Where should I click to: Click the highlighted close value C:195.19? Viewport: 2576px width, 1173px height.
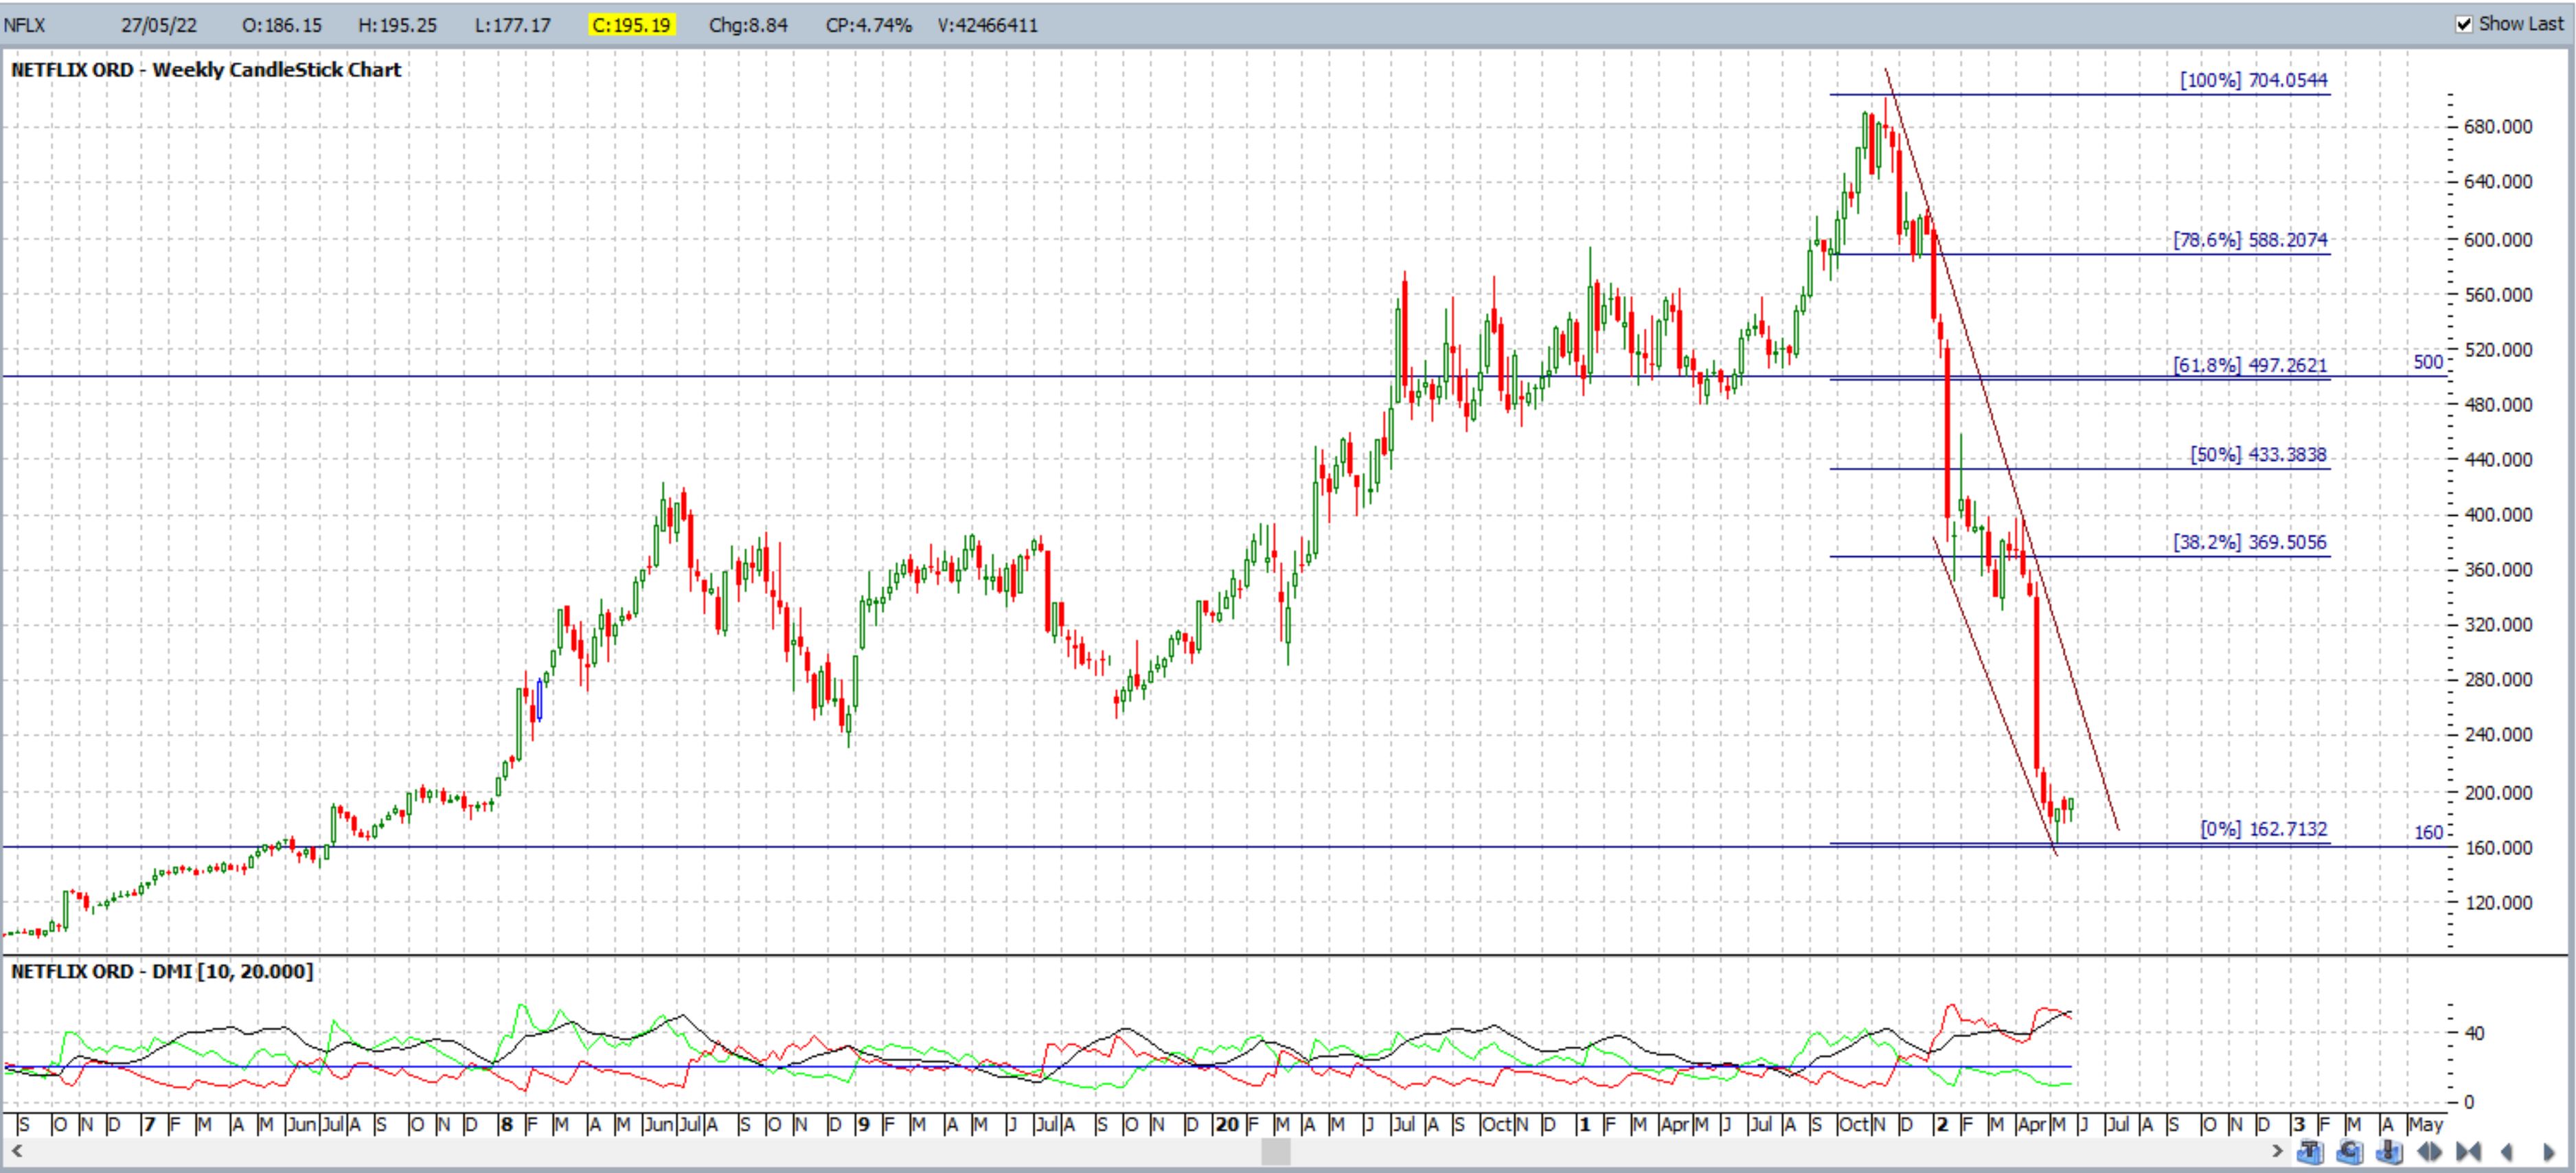632,25
